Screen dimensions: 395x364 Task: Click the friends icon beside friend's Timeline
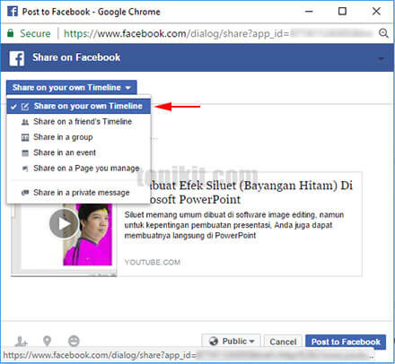click(x=25, y=122)
